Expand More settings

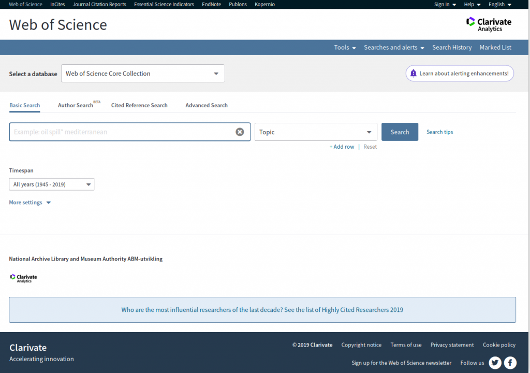[x=30, y=203]
